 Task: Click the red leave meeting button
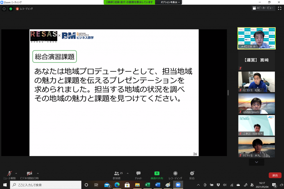point(275,175)
